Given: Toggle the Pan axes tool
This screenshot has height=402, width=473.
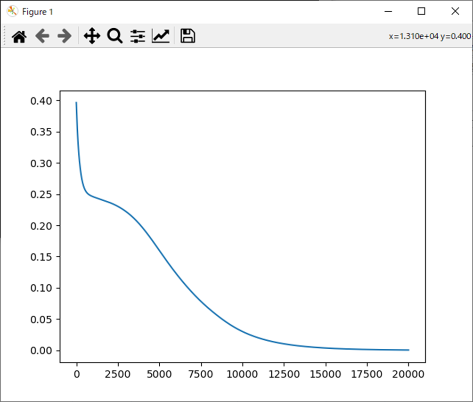Looking at the screenshot, I should point(91,36).
